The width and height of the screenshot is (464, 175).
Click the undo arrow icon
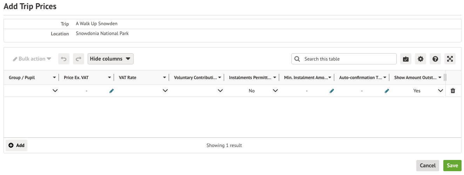(64, 59)
